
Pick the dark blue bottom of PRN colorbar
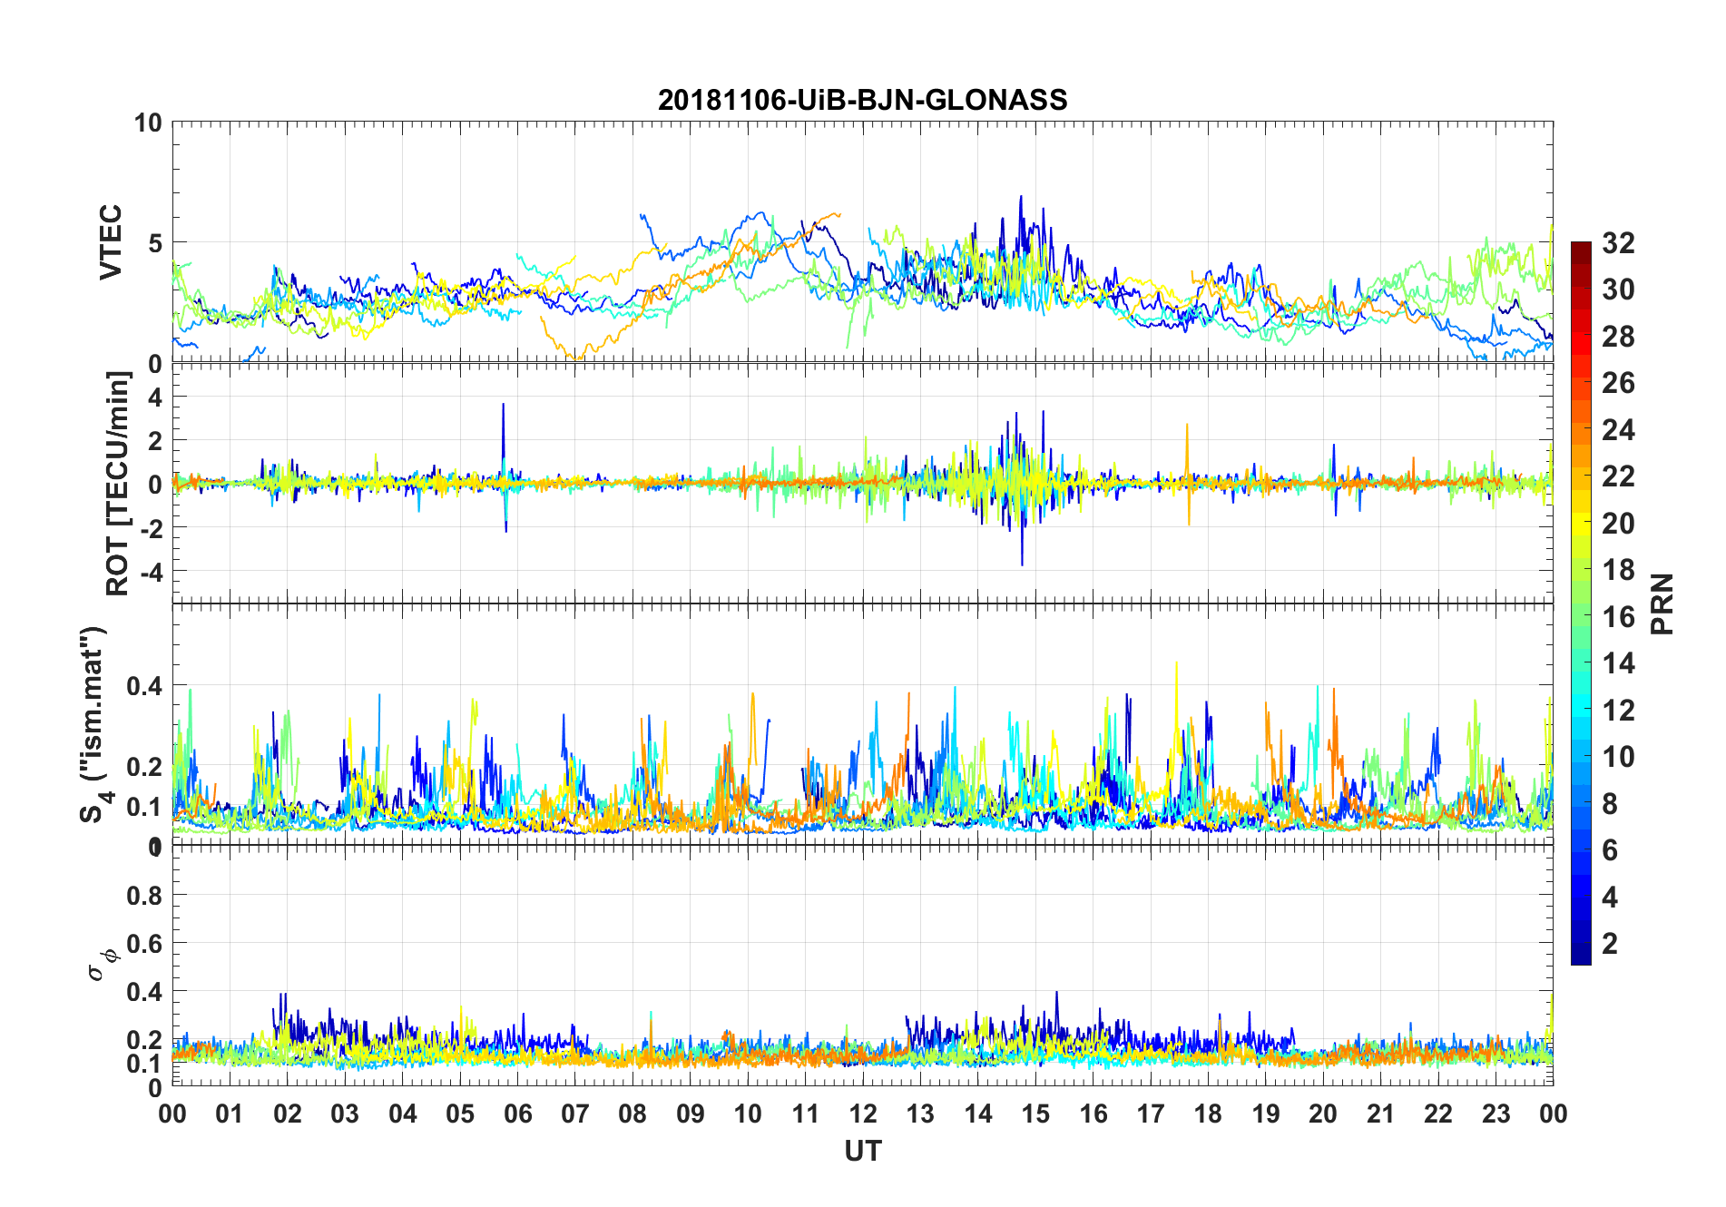[x=1581, y=953]
